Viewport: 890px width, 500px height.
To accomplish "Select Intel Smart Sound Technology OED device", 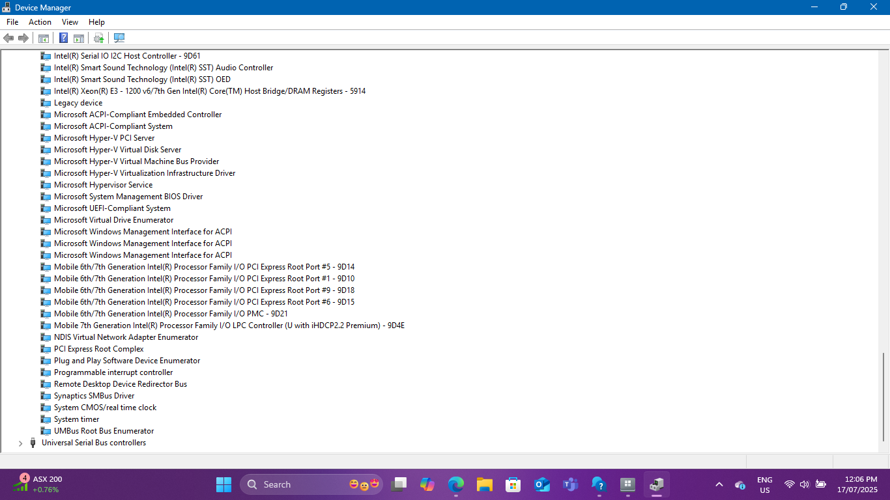I will pyautogui.click(x=142, y=79).
